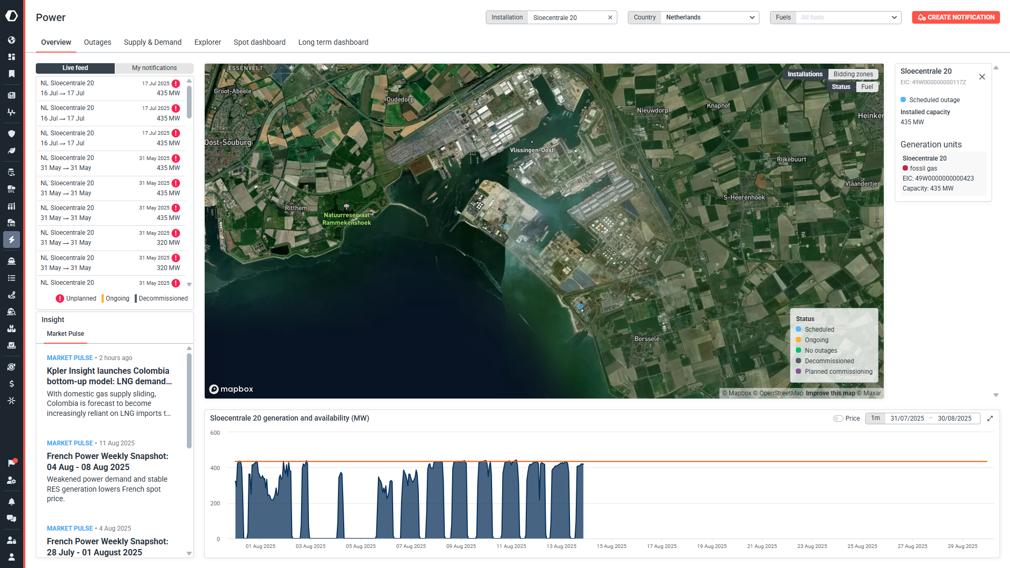
Task: Click the notifications bell icon in sidebar
Action: (12, 502)
